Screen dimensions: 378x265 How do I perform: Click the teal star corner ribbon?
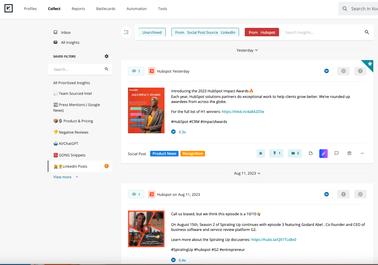(x=369, y=64)
